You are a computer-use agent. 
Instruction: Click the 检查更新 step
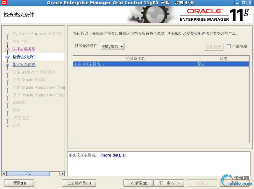pos(20,41)
